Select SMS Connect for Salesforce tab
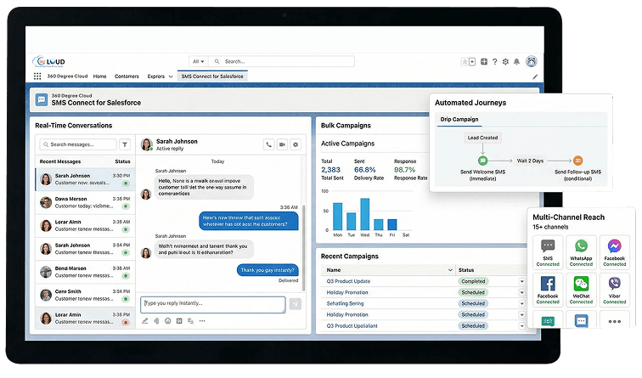Screen dimensions: 642x378 (212, 76)
